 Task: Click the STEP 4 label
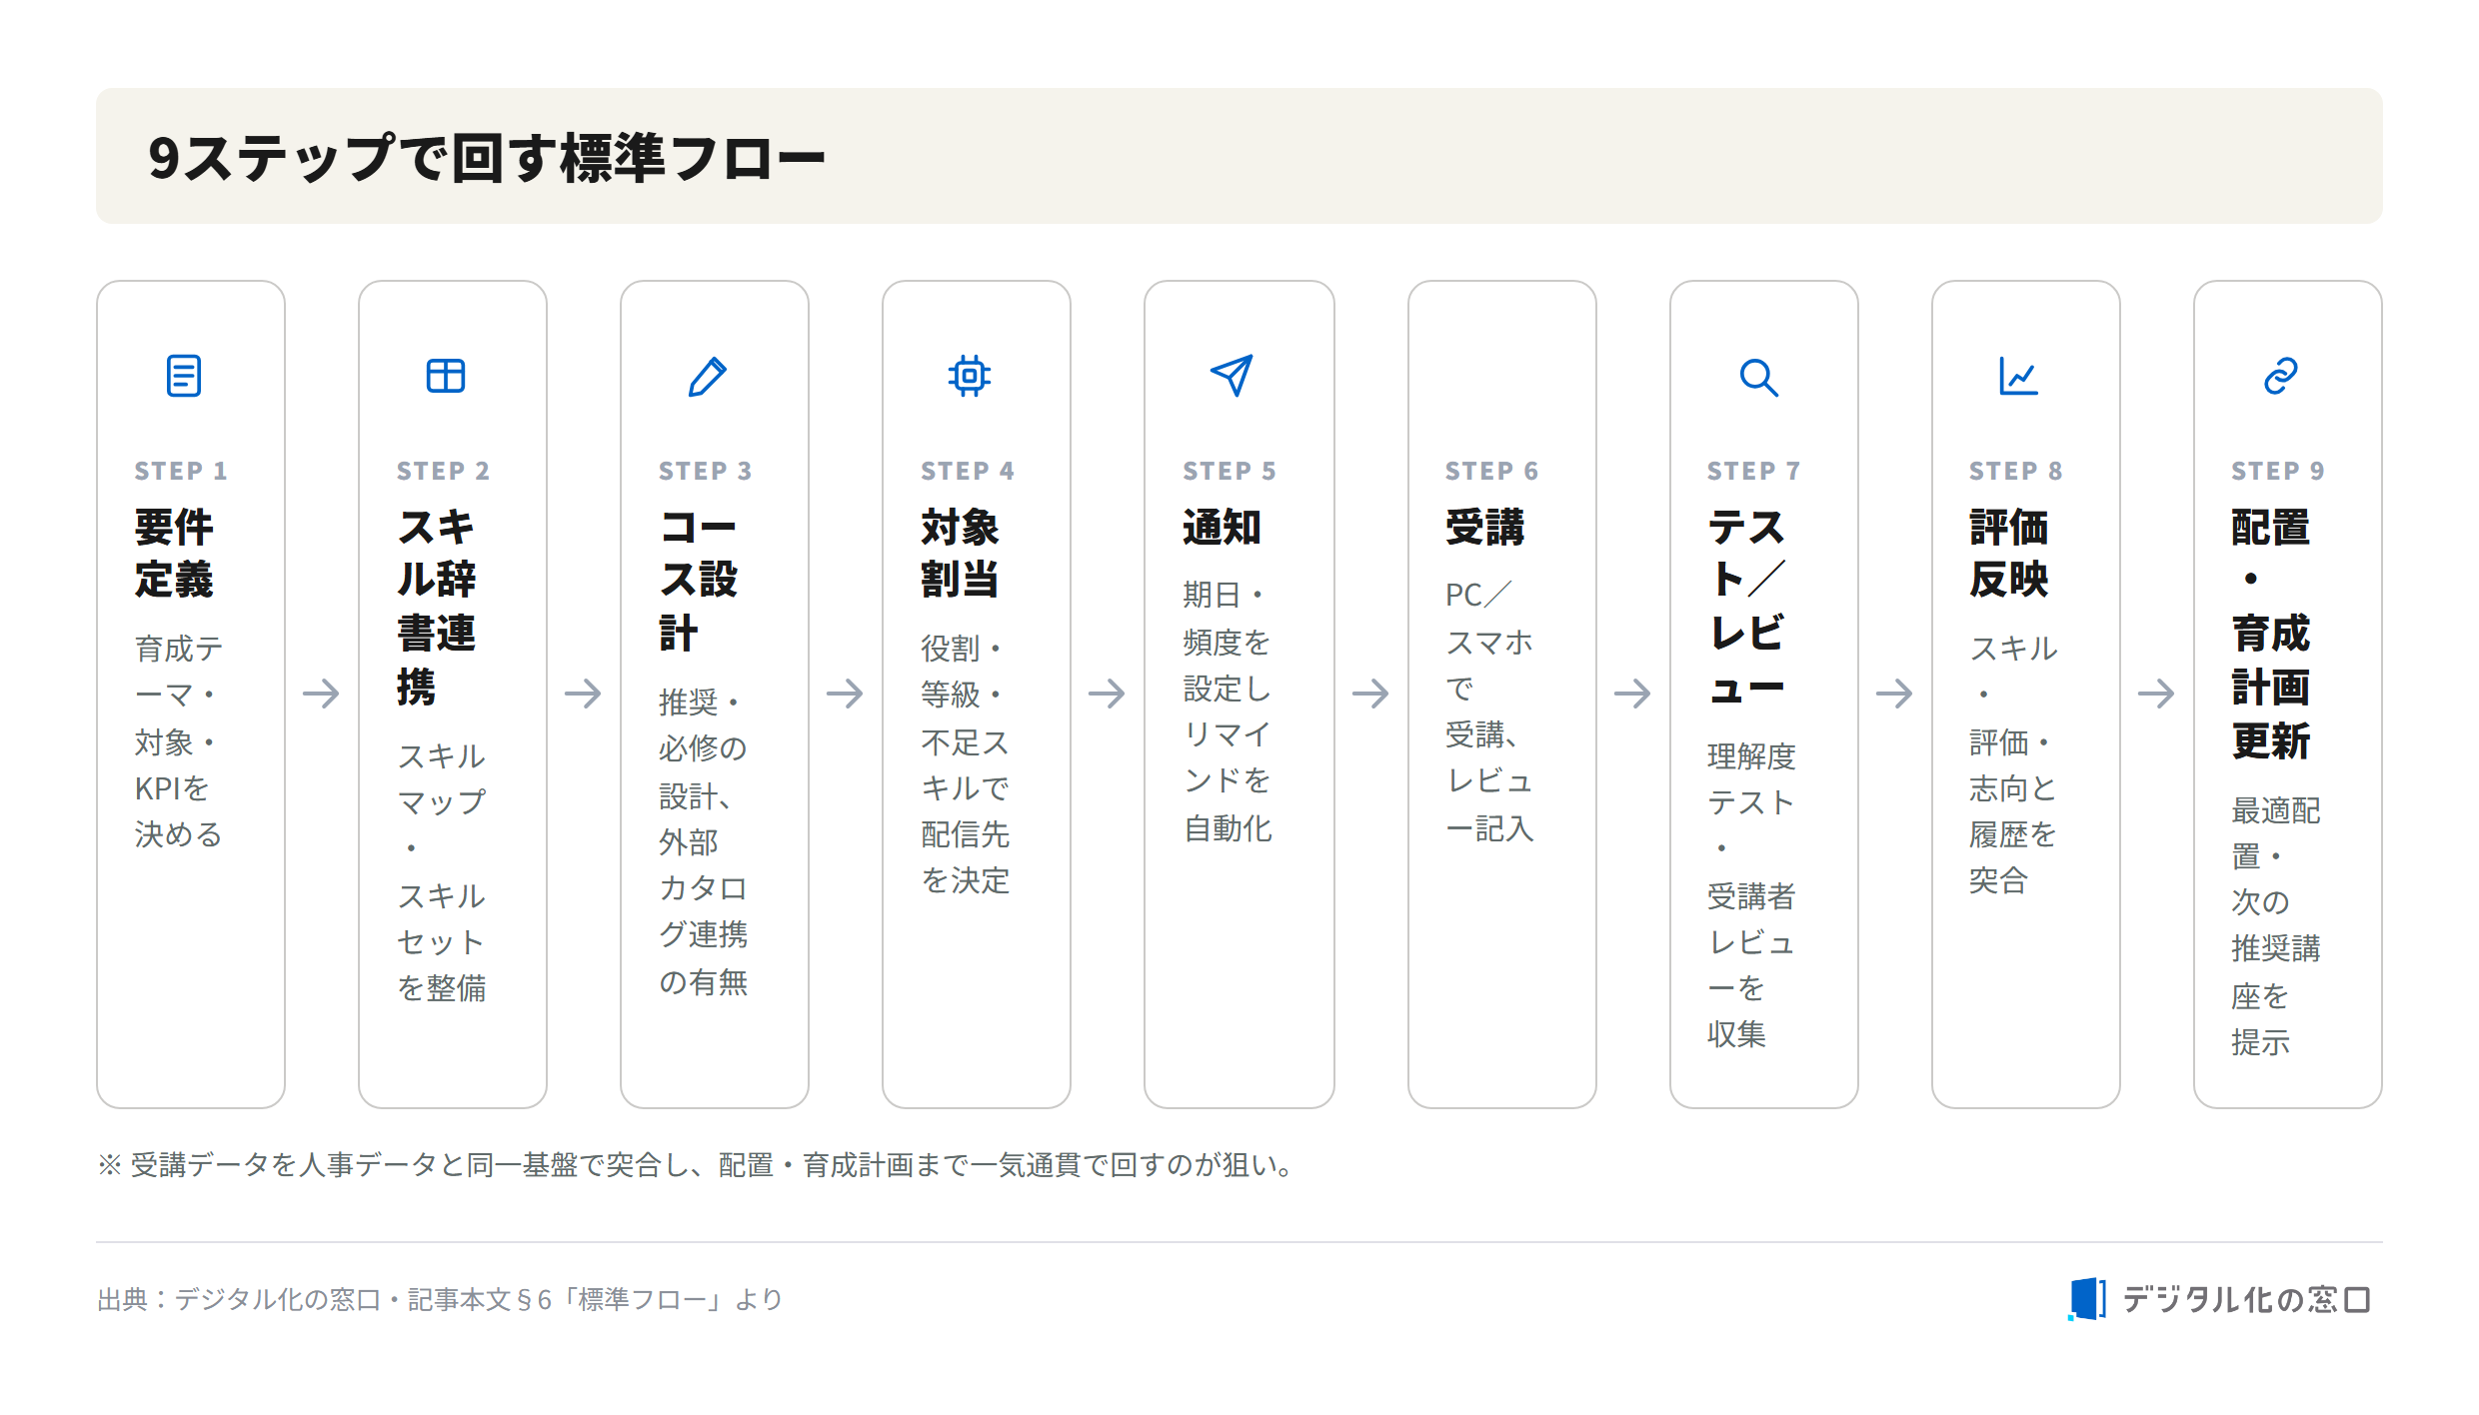(x=968, y=471)
